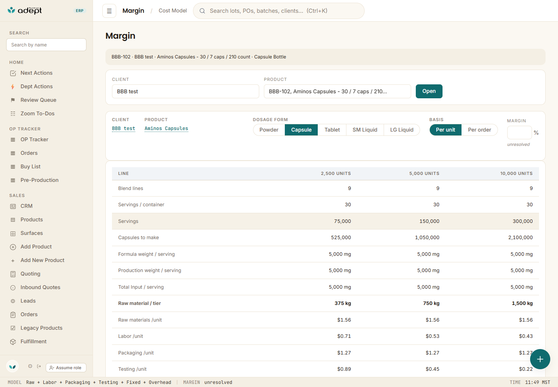
Task: Switch basis to Per order
Action: pyautogui.click(x=479, y=130)
